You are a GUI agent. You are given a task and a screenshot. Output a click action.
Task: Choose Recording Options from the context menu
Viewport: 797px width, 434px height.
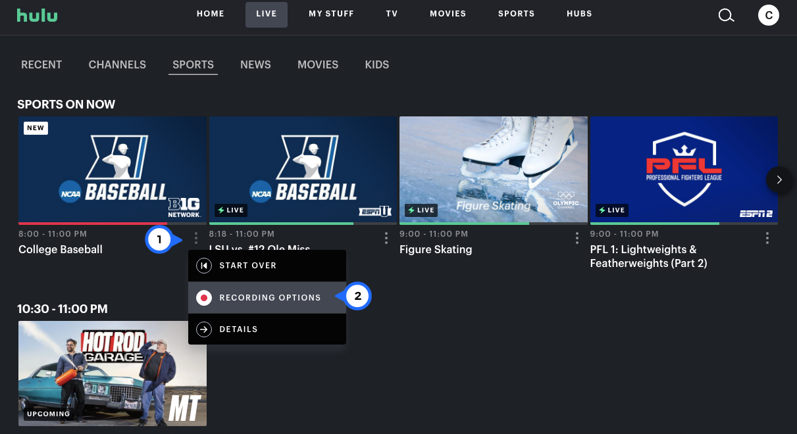click(267, 298)
